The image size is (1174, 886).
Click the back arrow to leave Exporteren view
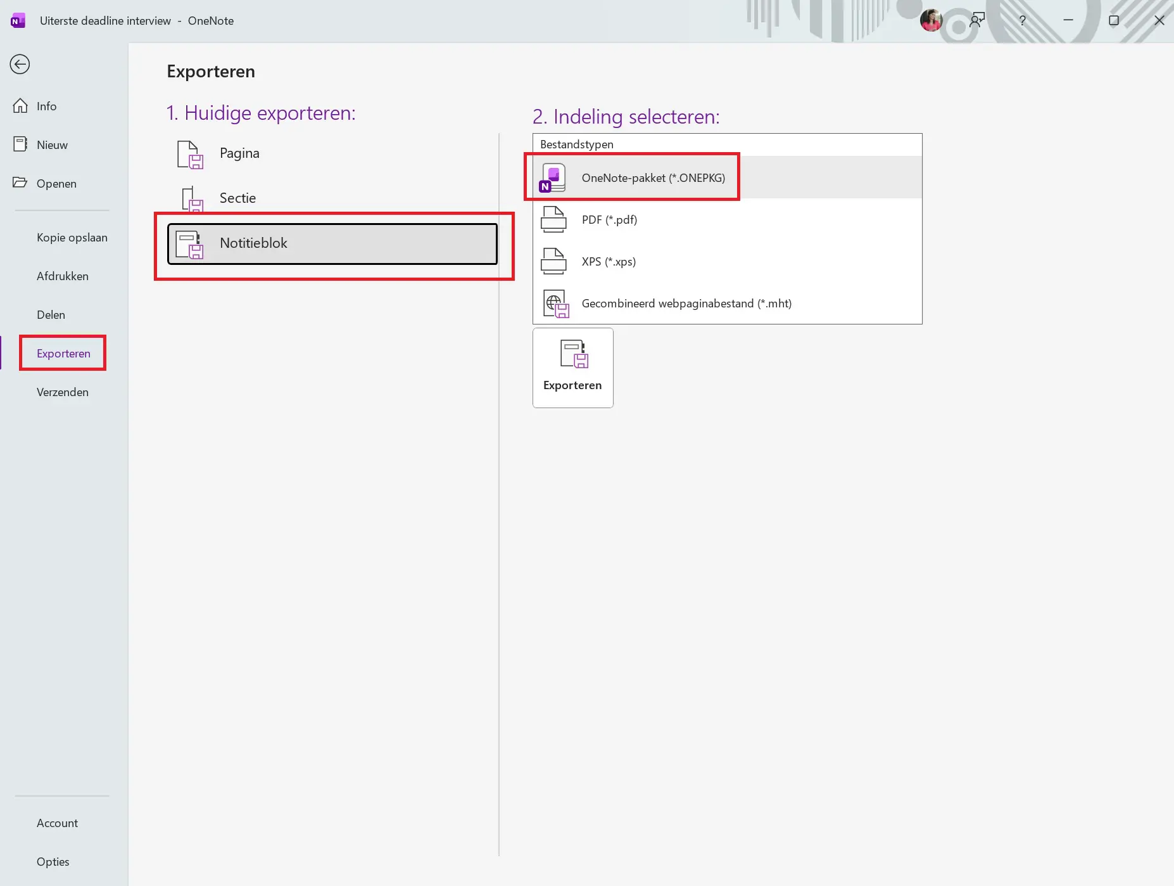[20, 64]
